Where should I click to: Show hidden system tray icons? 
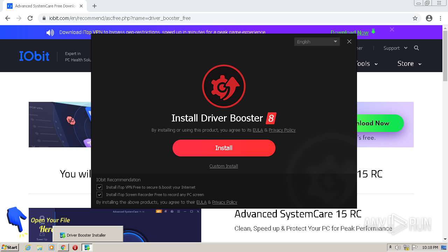(x=390, y=247)
